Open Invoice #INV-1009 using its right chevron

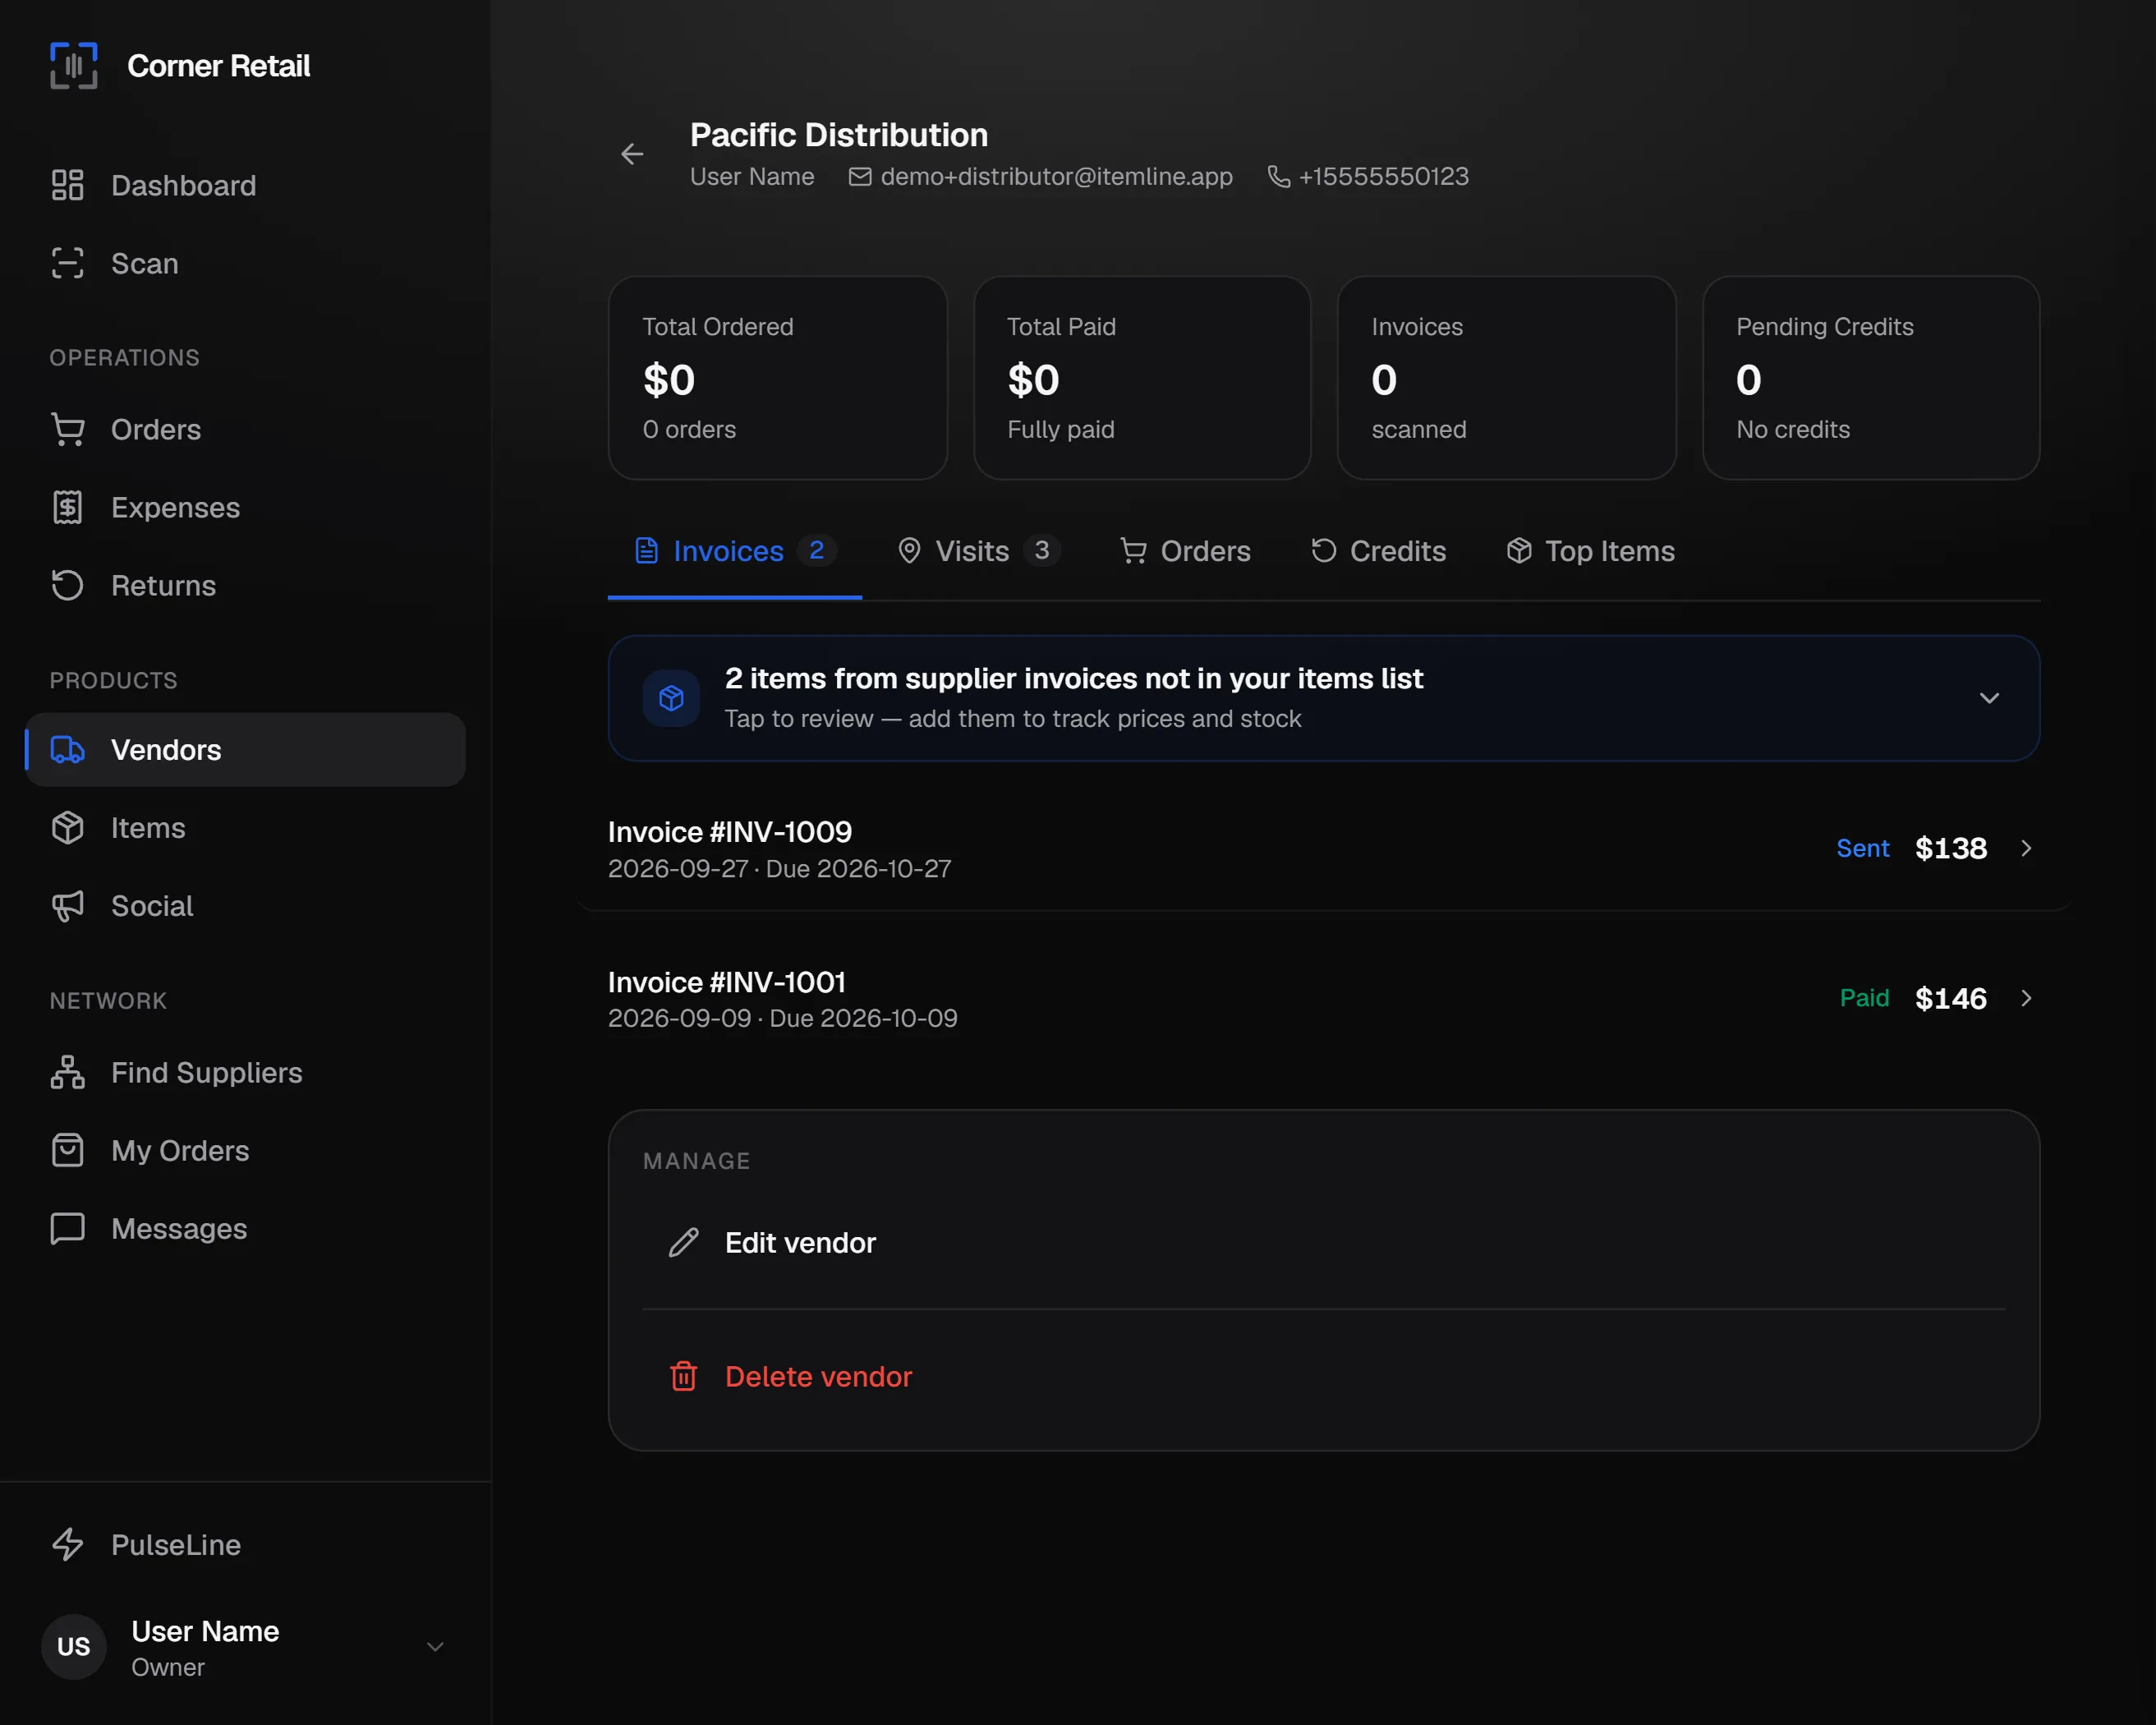click(2026, 848)
